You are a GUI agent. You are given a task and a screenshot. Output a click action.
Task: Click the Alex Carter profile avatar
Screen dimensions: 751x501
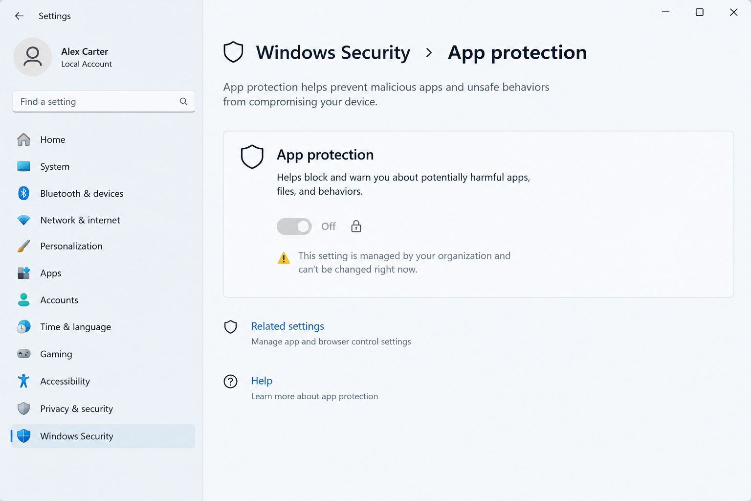coord(32,57)
